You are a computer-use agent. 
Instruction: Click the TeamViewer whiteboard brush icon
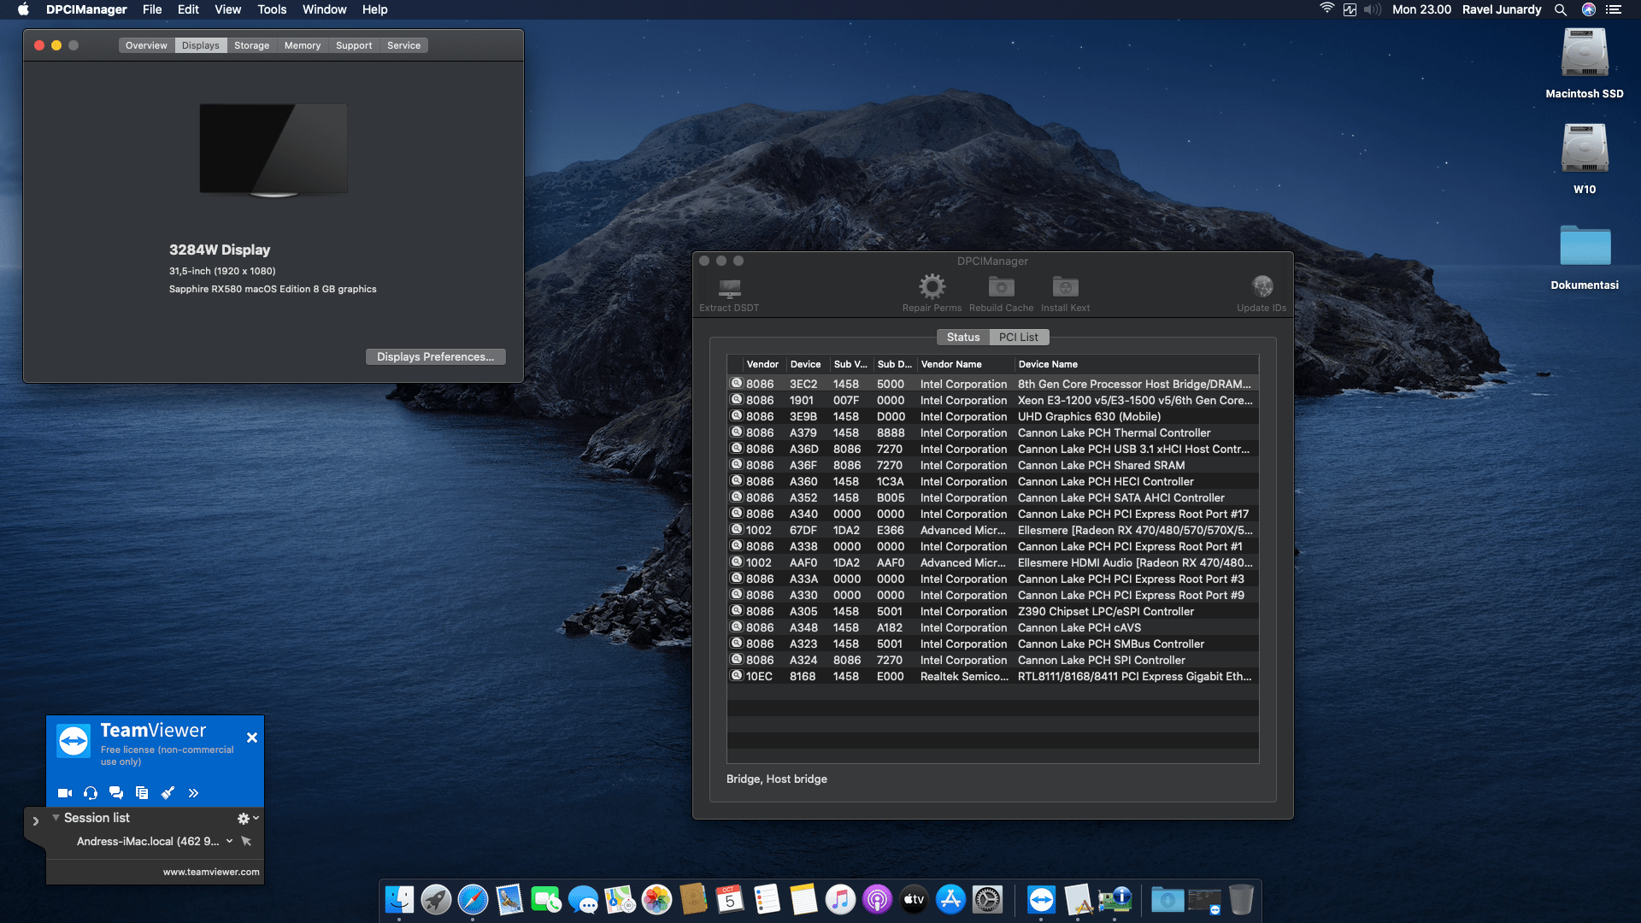[x=168, y=793]
